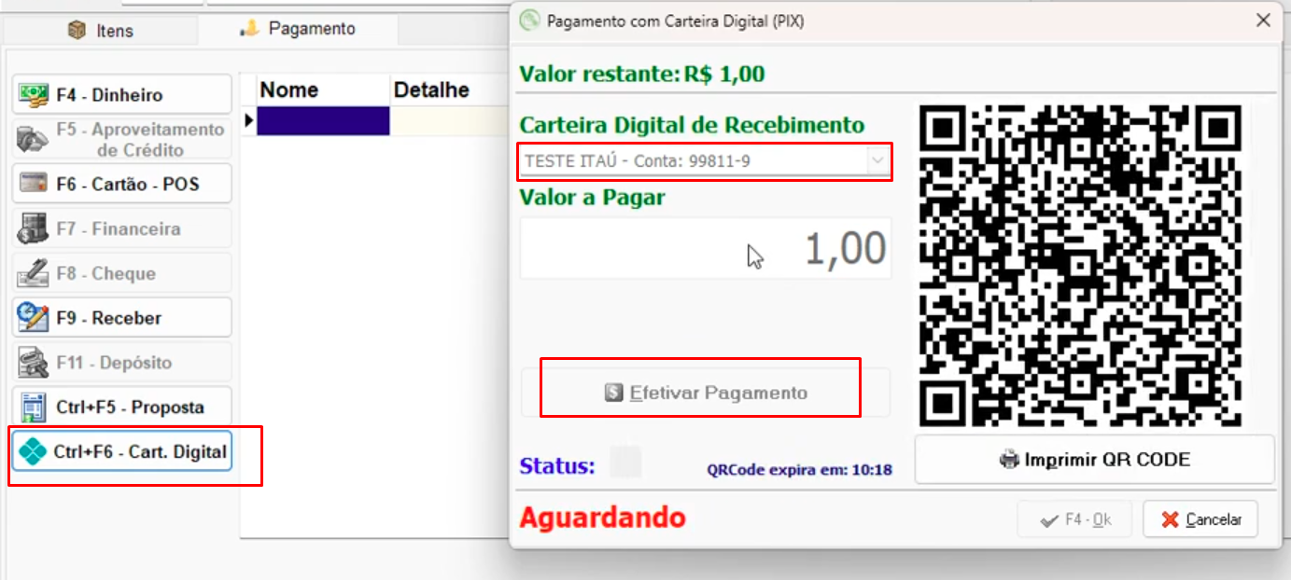Close the Pagamento com Carteira Digital dialog
Screen dimensions: 1291x580
coord(1263,20)
